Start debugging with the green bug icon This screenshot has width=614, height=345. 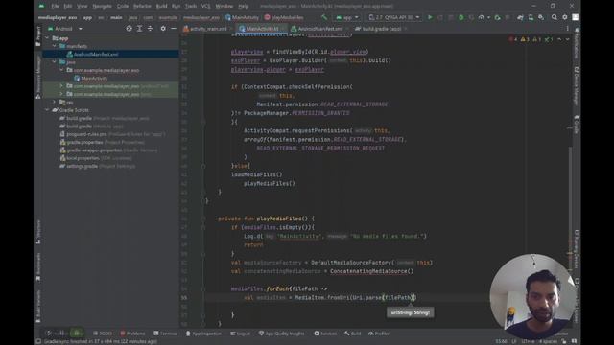[460, 17]
